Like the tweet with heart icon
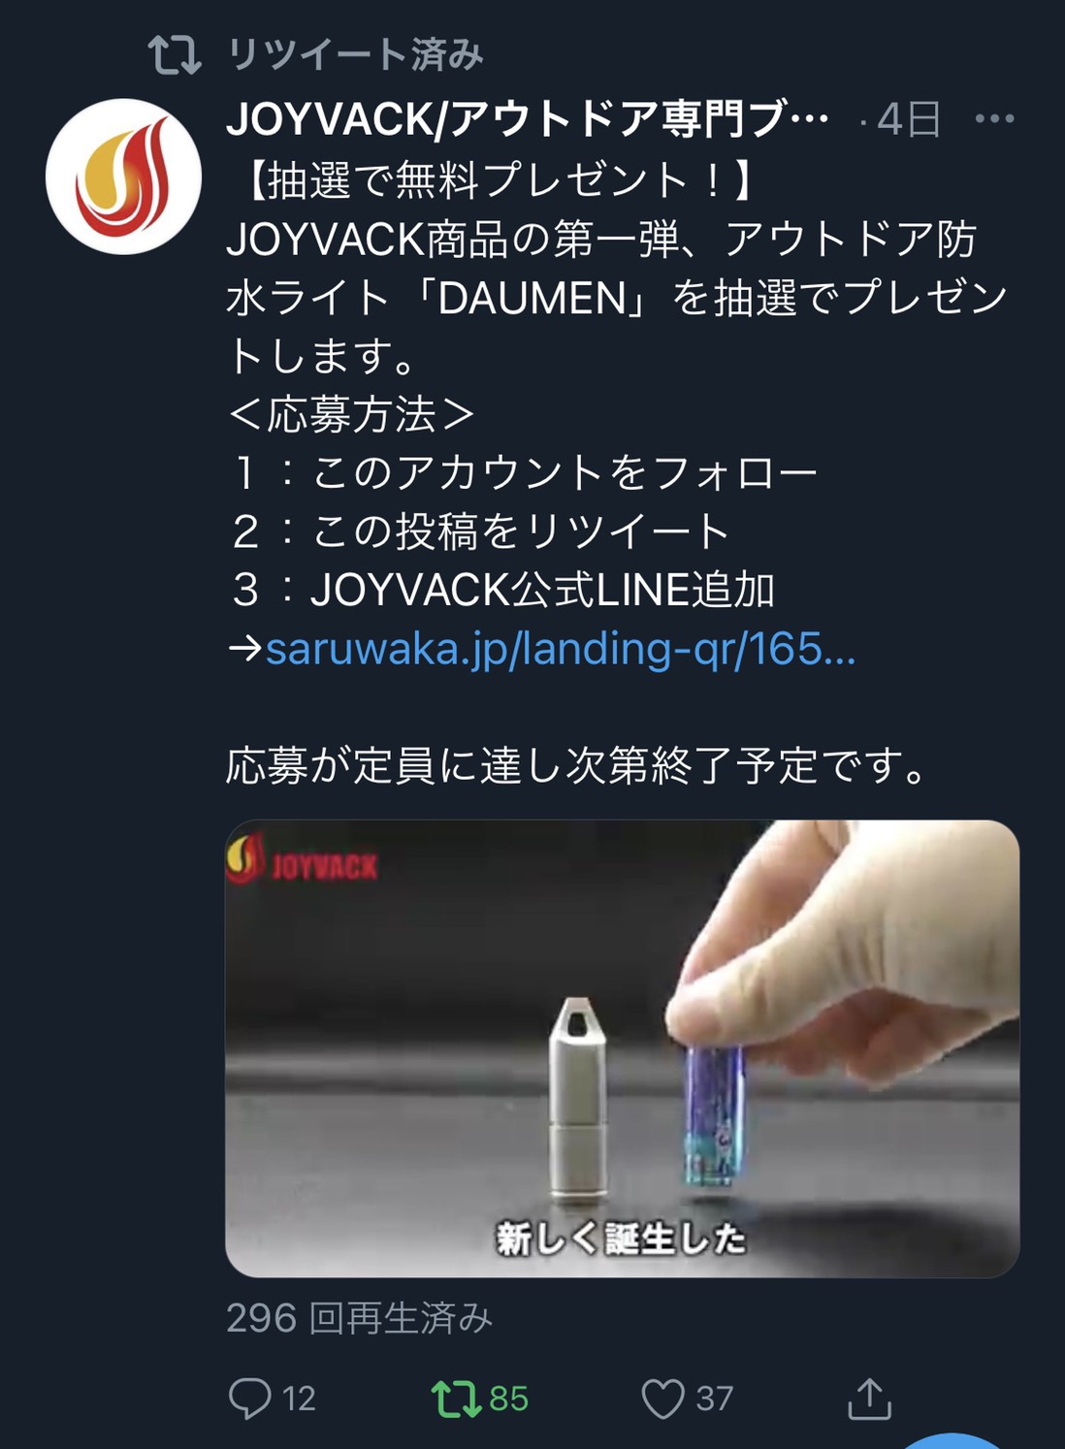The height and width of the screenshot is (1449, 1065). coord(663,1399)
